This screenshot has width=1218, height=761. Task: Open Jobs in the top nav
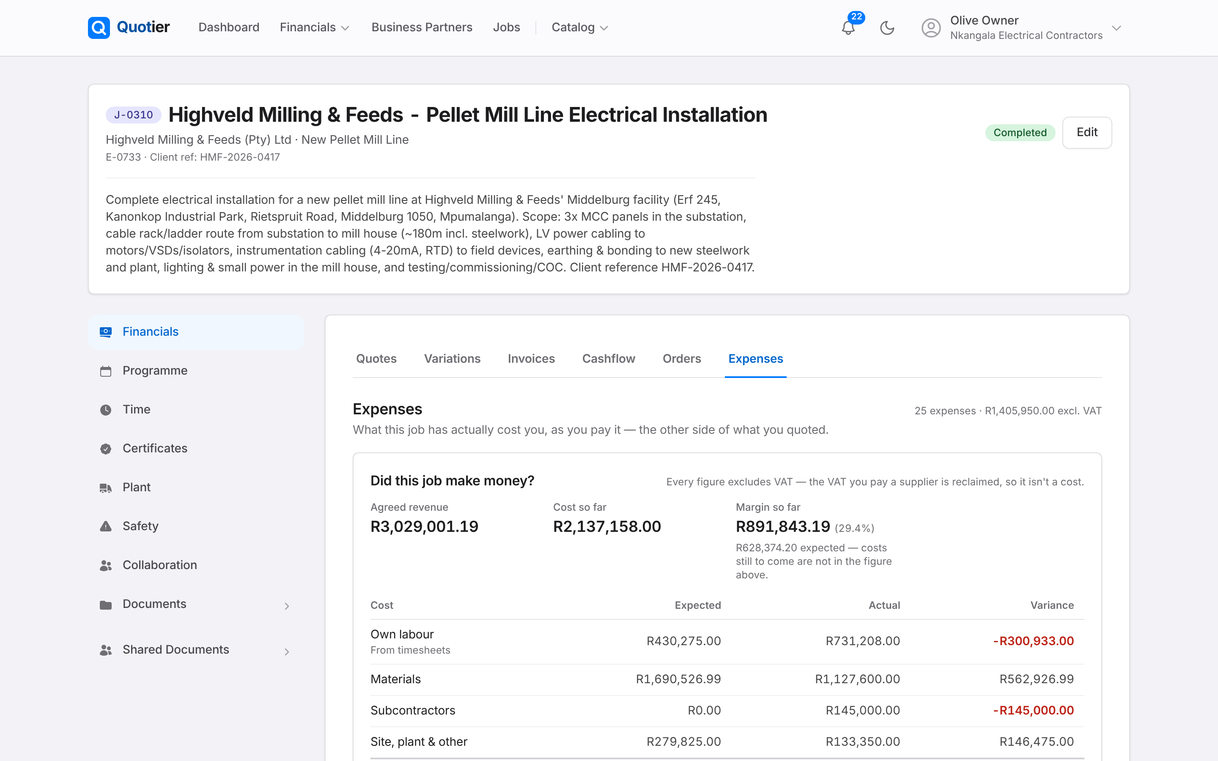point(506,27)
